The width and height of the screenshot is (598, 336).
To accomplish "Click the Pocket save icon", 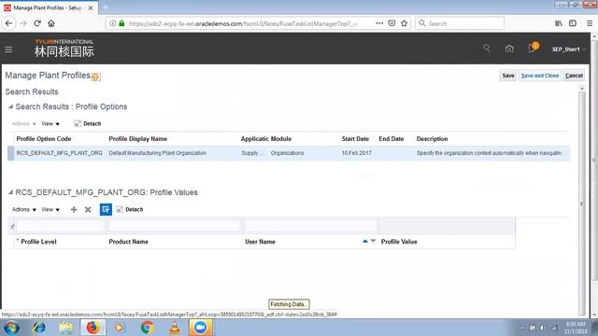I will point(392,23).
